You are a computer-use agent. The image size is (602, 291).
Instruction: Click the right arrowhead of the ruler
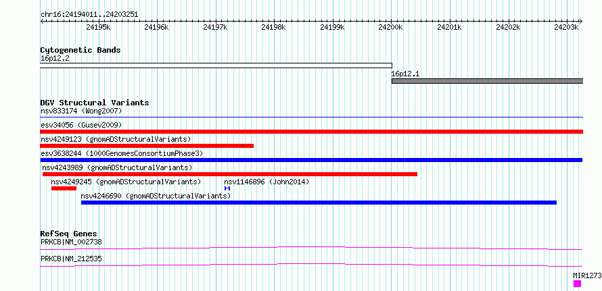coord(581,22)
